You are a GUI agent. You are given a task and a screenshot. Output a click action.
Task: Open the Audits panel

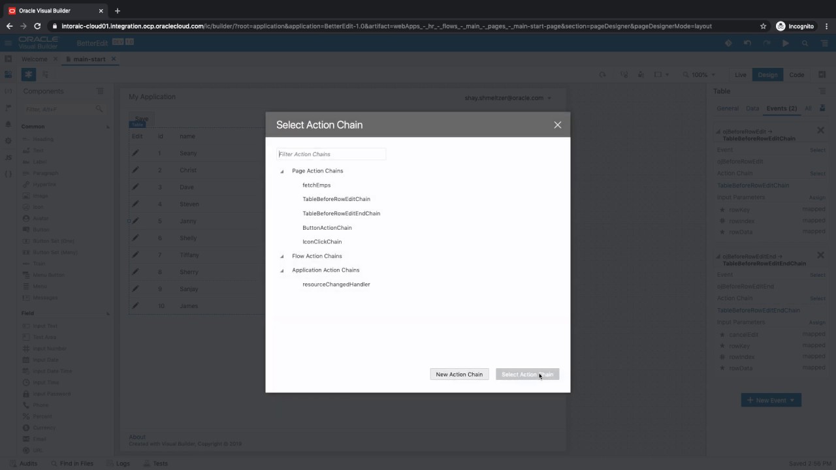tap(23, 463)
